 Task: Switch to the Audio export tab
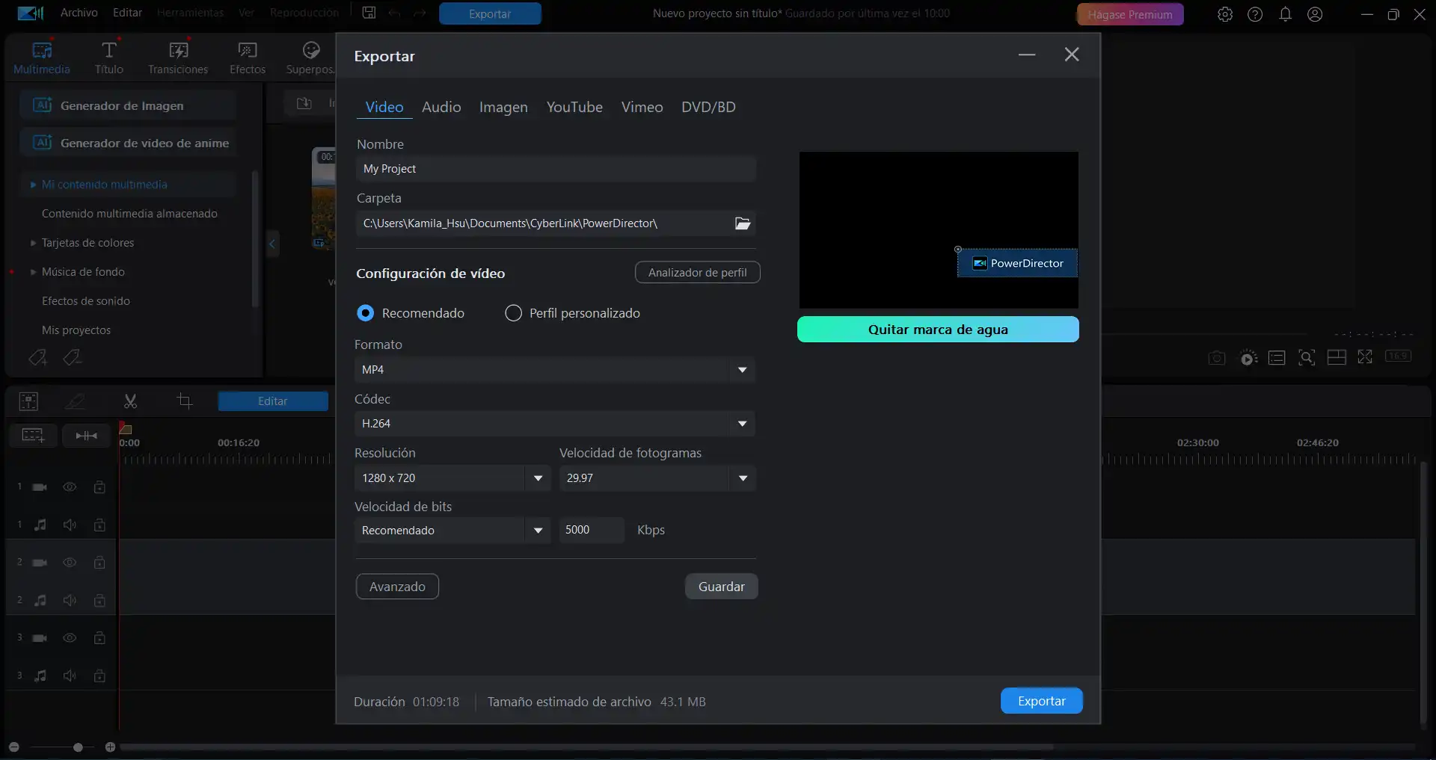click(441, 107)
